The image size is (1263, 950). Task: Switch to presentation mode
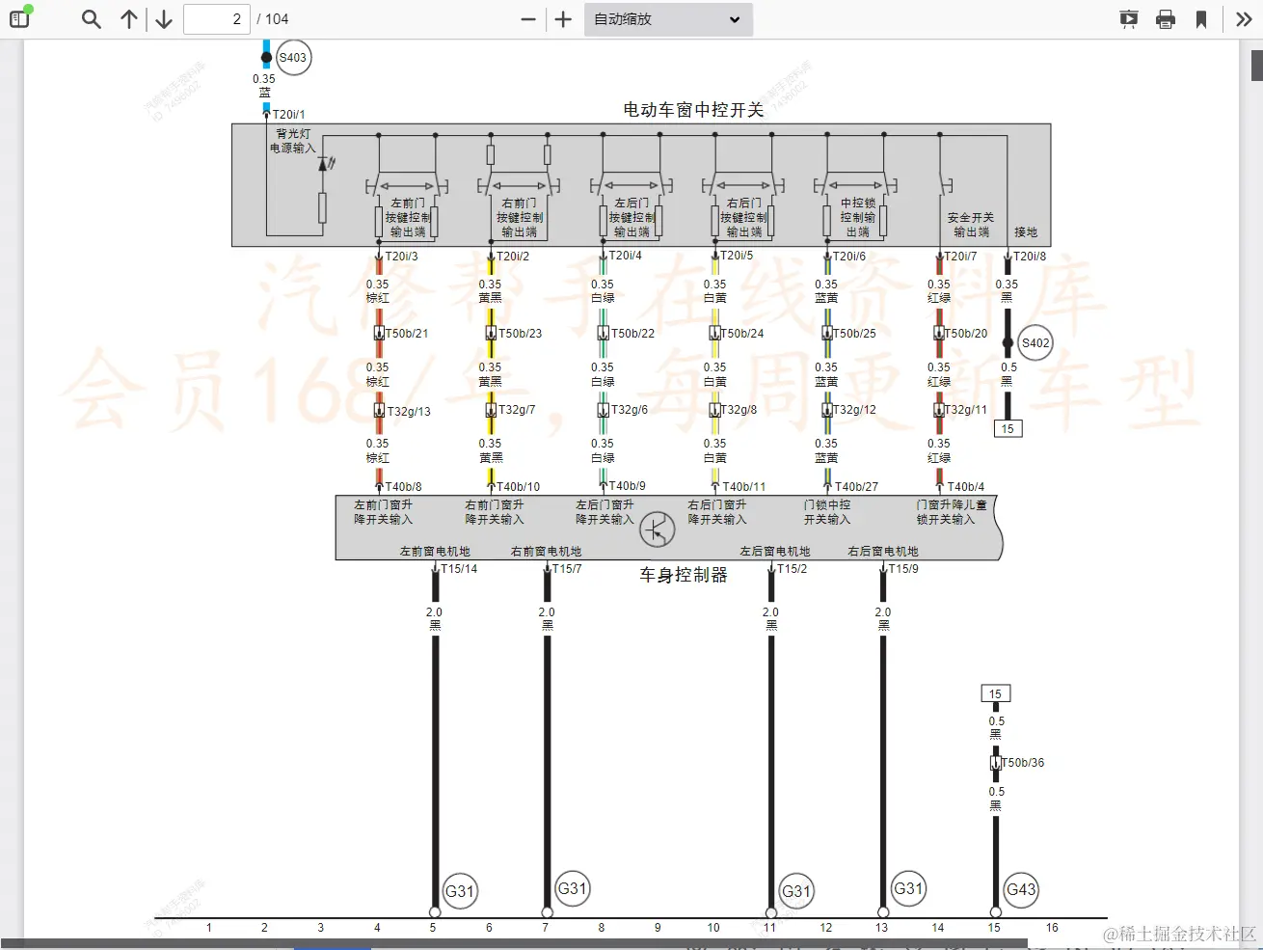click(1129, 18)
